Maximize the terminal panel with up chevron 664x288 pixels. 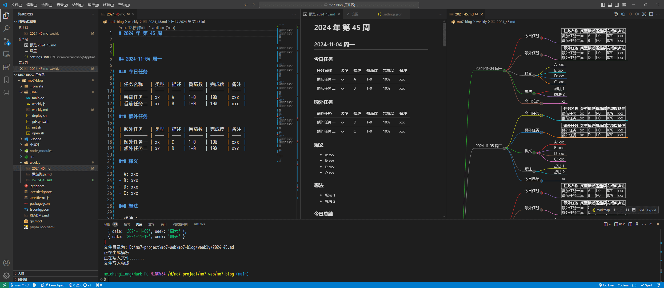(651, 224)
